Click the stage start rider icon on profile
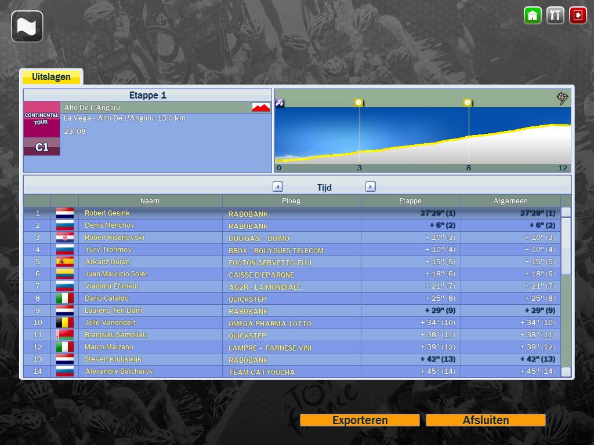Image resolution: width=594 pixels, height=445 pixels. click(280, 103)
